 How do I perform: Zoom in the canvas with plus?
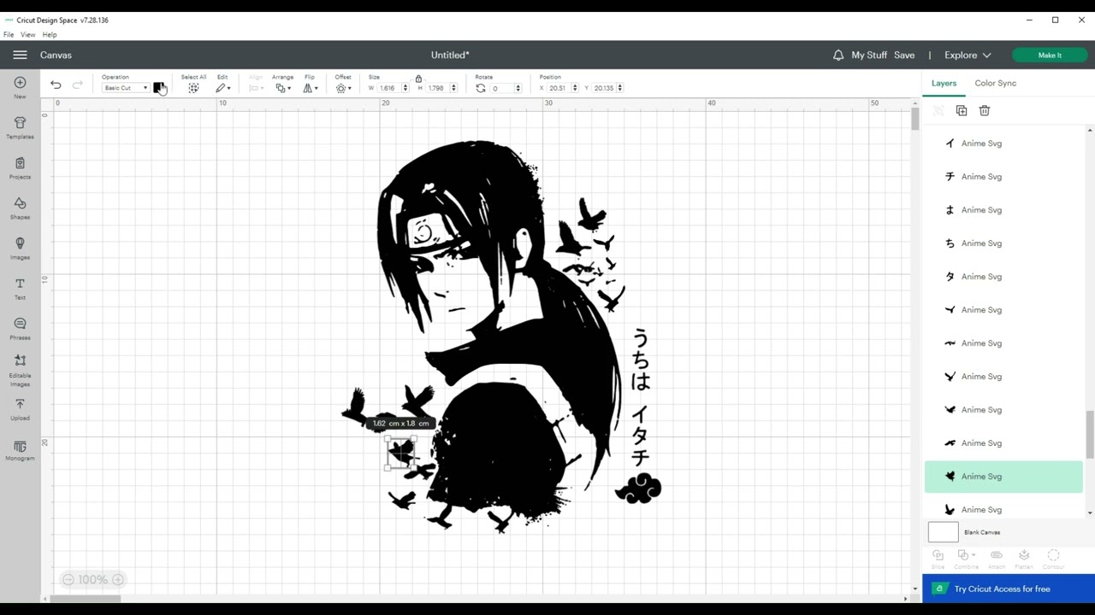(118, 579)
